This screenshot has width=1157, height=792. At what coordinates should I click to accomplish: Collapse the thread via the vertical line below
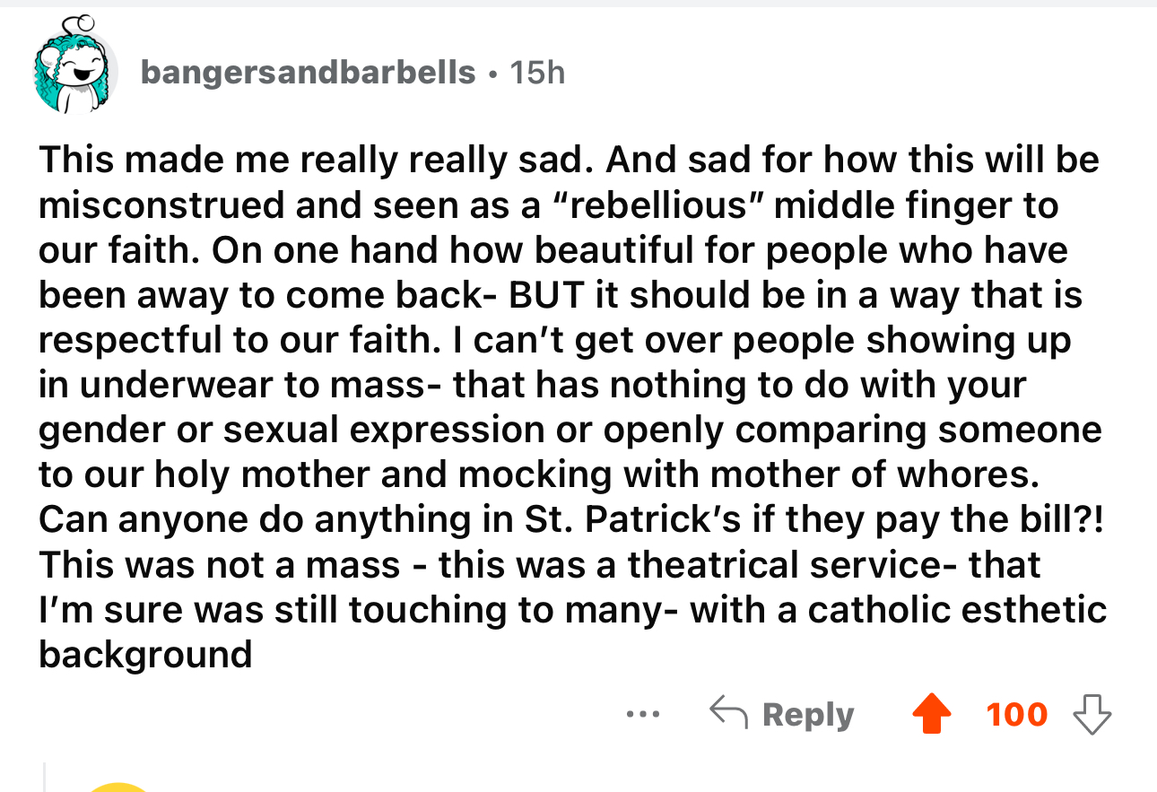click(x=45, y=777)
